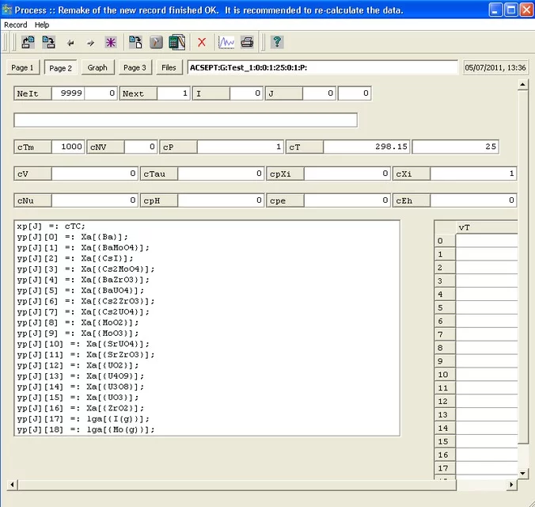Go to previous record with left arrow
The height and width of the screenshot is (507, 535).
tap(70, 43)
